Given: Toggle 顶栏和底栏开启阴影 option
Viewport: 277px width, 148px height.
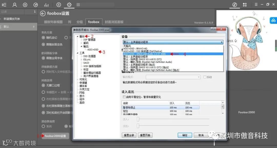Looking at the screenshot, I should (43, 113).
